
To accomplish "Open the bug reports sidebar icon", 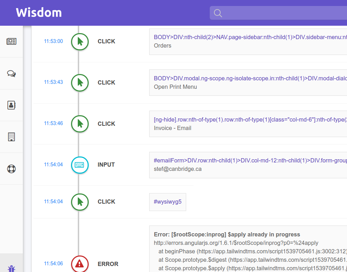I will click(x=11, y=268).
